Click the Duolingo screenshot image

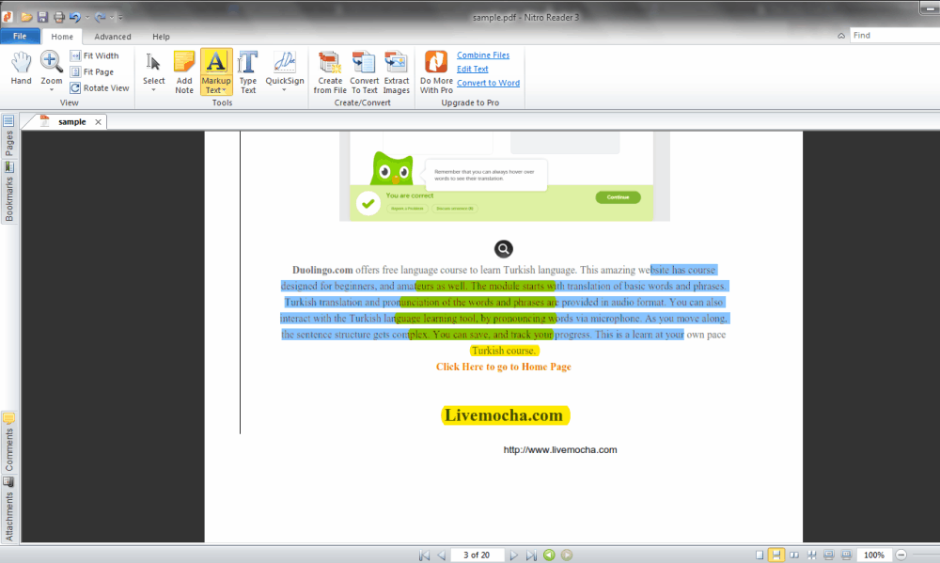coord(505,177)
